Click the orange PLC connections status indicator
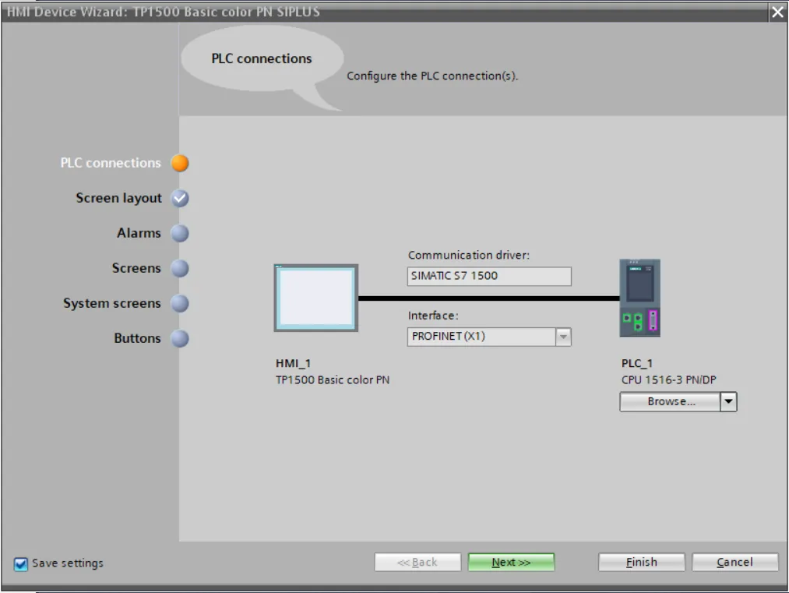Viewport: 789px width, 593px height. coord(179,163)
